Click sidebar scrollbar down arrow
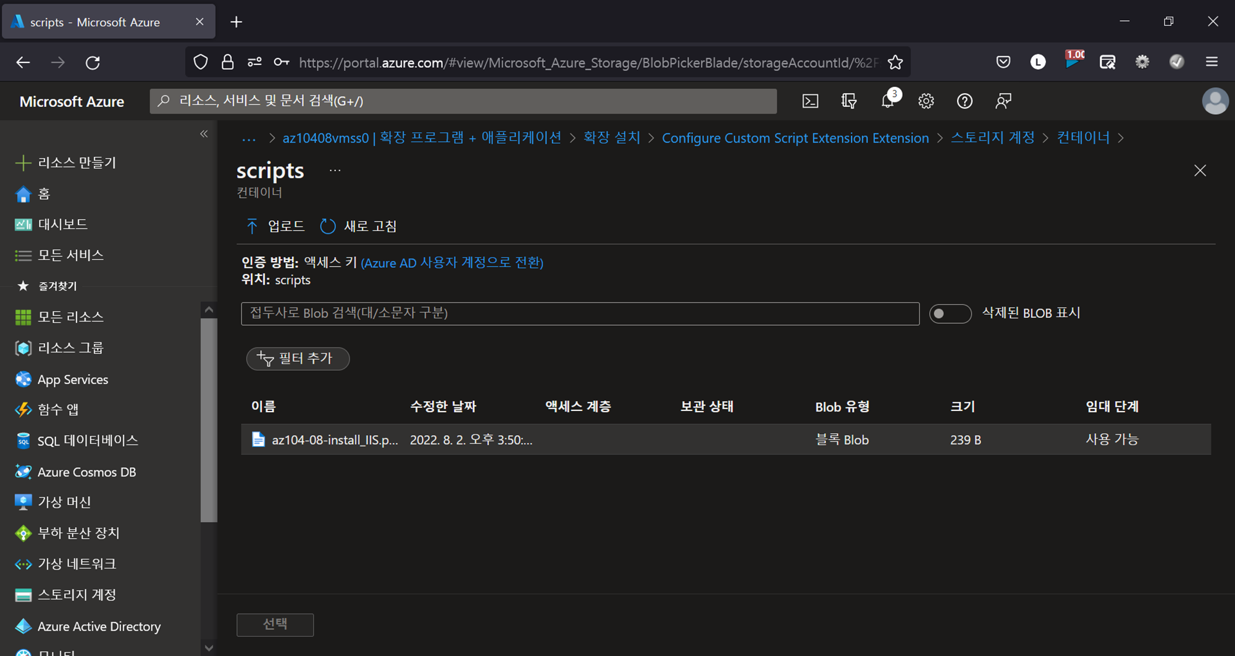Screen dimensions: 1235x656 click(x=209, y=648)
